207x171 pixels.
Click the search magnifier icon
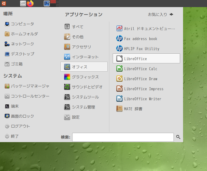pos(178,137)
